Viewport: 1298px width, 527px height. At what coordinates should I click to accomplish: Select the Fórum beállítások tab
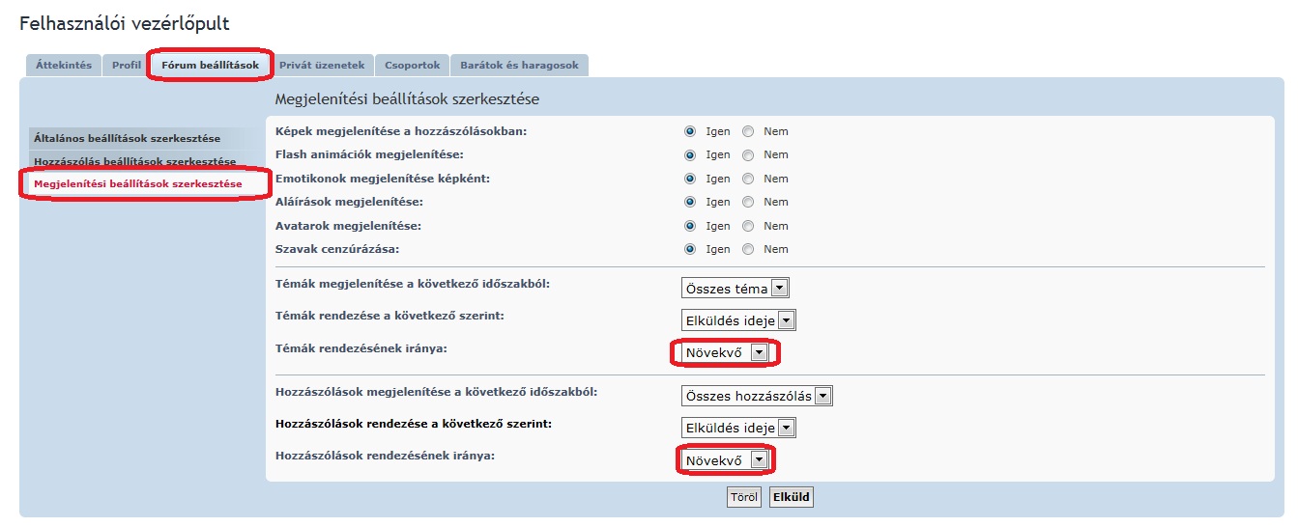(x=211, y=66)
